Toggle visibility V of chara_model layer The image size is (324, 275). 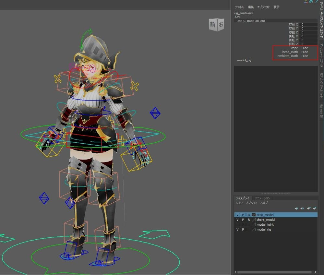click(238, 220)
